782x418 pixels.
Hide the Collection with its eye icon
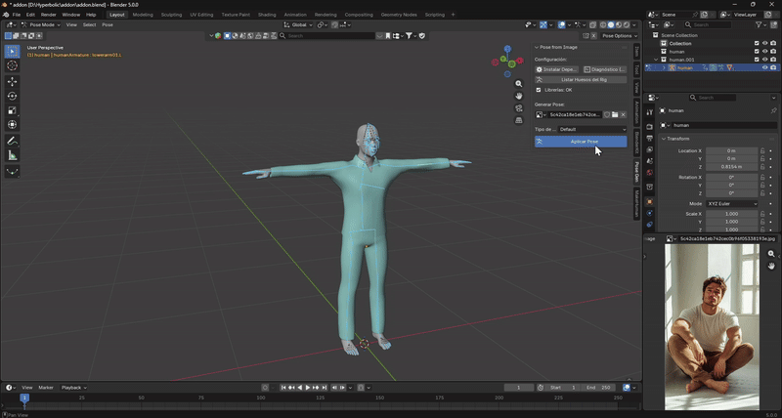tap(765, 43)
